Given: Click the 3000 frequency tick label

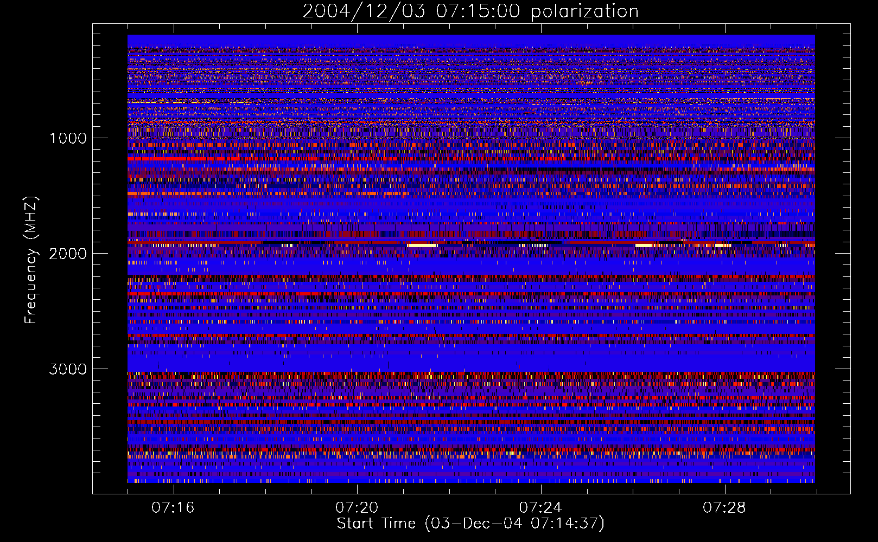Looking at the screenshot, I should click(68, 369).
